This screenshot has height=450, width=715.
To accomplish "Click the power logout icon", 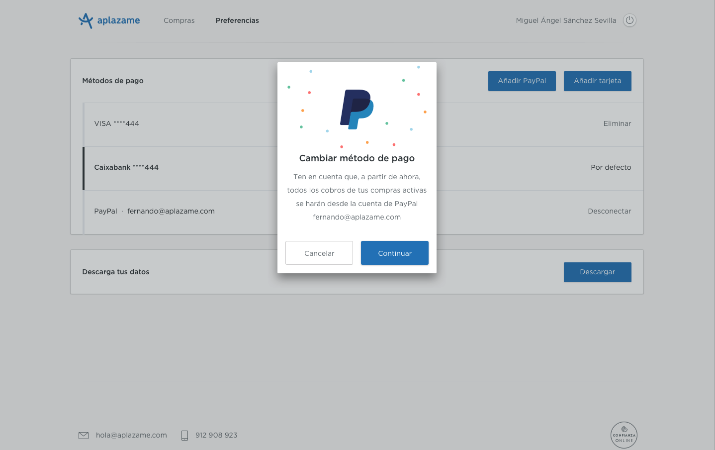I will click(x=629, y=20).
